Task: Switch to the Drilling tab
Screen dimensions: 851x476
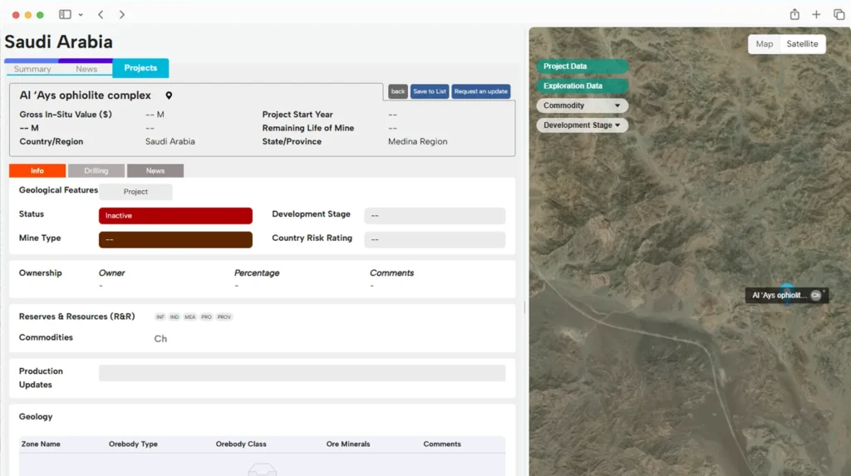Action: (x=96, y=171)
